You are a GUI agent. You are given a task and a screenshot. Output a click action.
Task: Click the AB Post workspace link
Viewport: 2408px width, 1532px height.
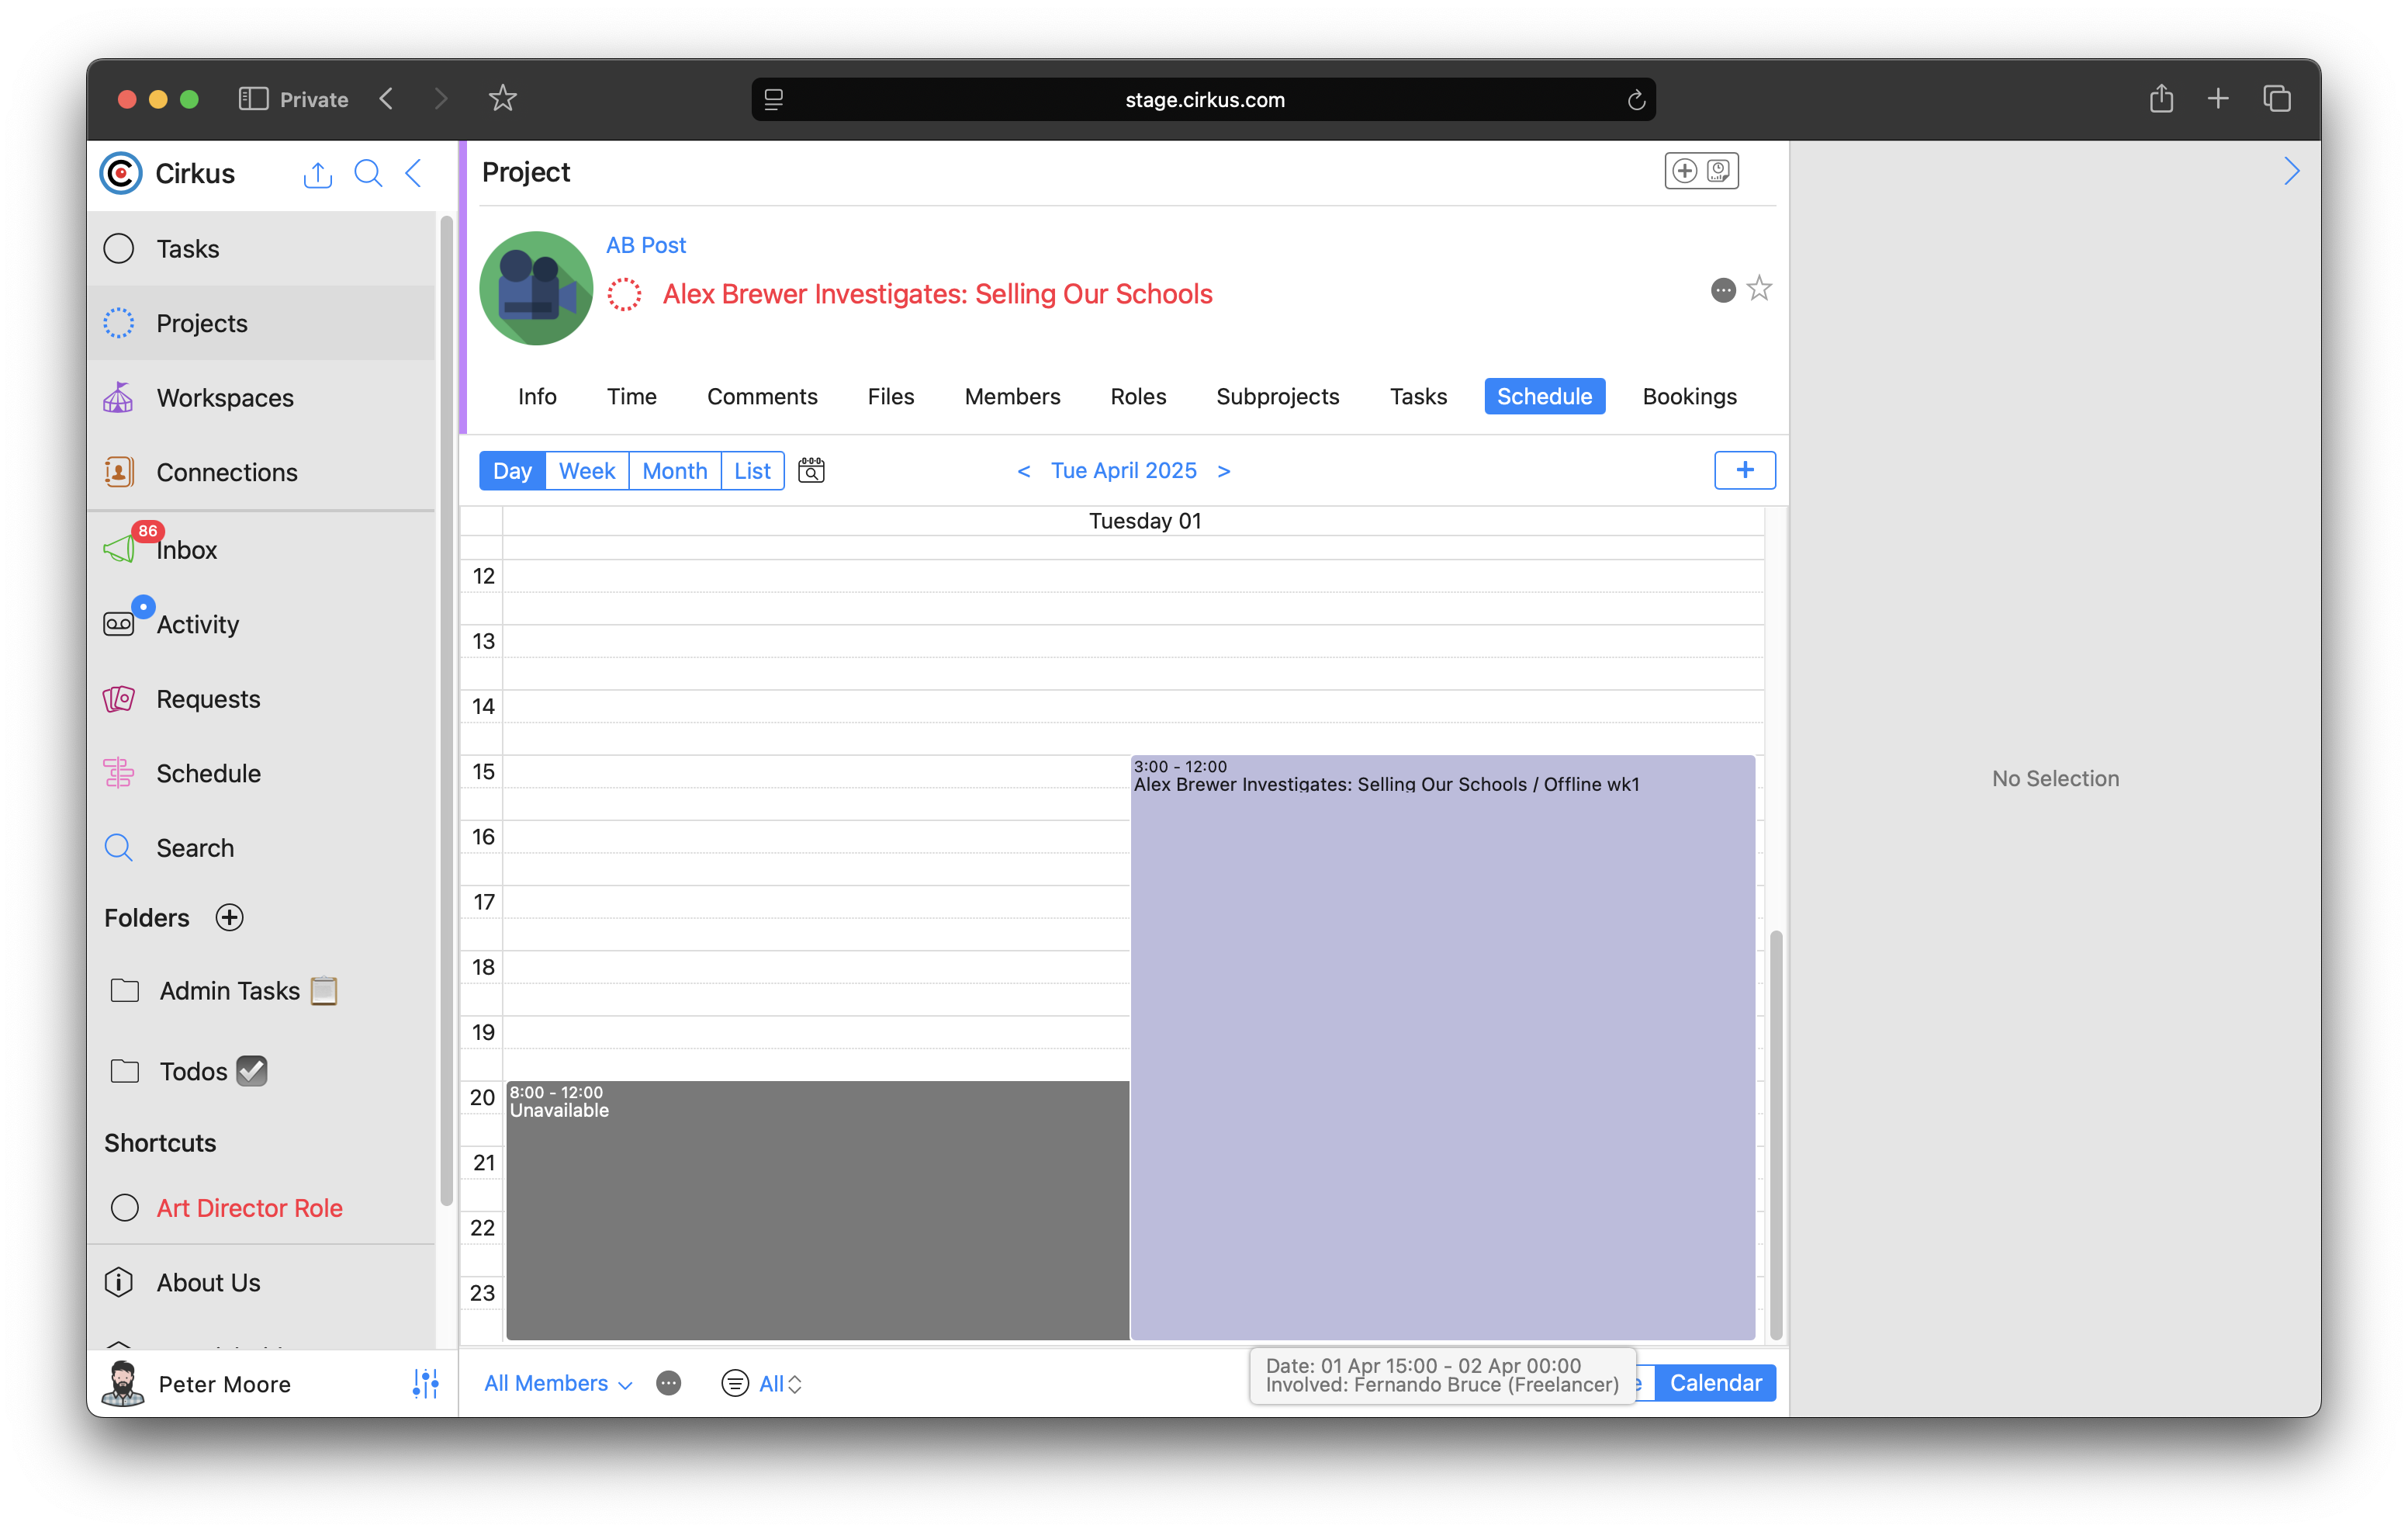[x=645, y=245]
